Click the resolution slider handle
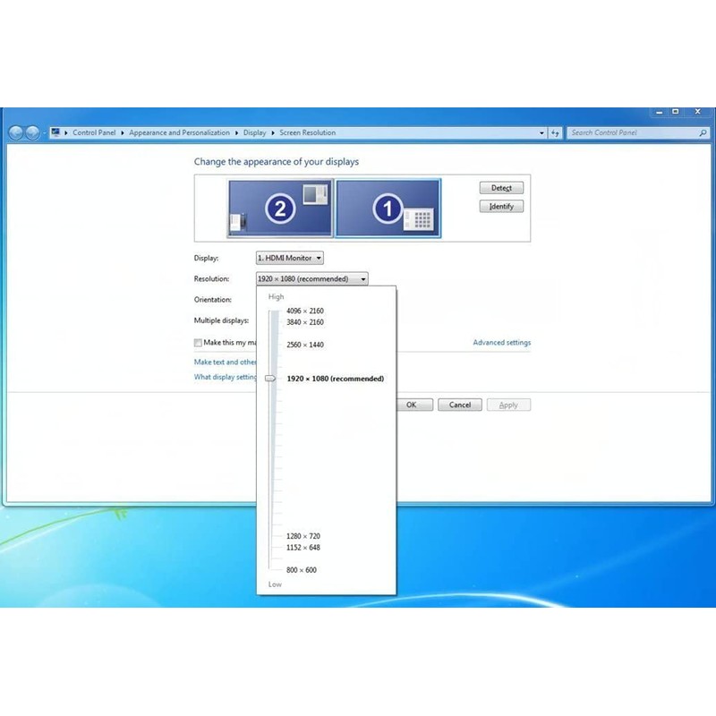Screen dimensions: 716x716 [x=271, y=379]
